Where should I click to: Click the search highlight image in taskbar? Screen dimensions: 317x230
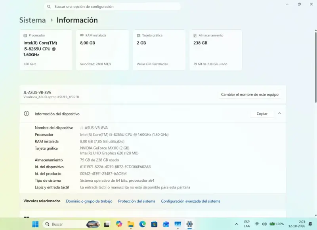pos(93,224)
